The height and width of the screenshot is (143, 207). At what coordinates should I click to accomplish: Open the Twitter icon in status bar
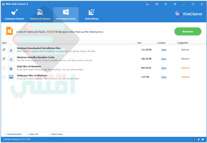coord(198,139)
